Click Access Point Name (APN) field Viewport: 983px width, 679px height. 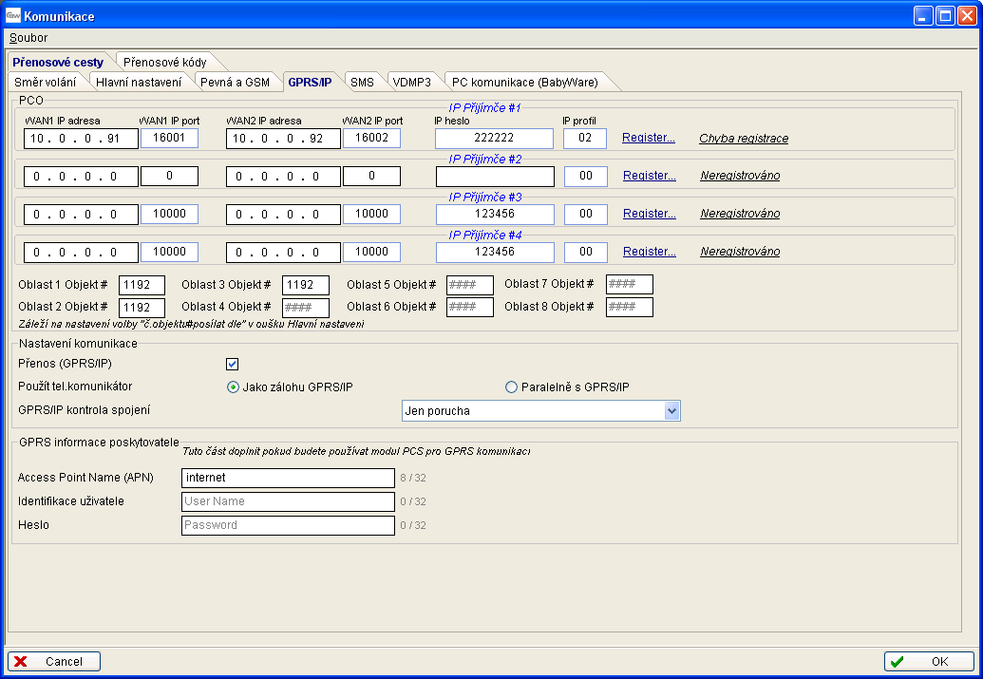(x=288, y=478)
